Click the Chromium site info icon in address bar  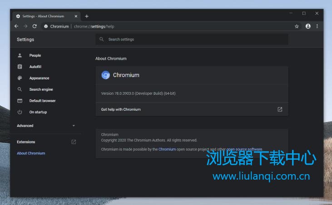point(46,26)
